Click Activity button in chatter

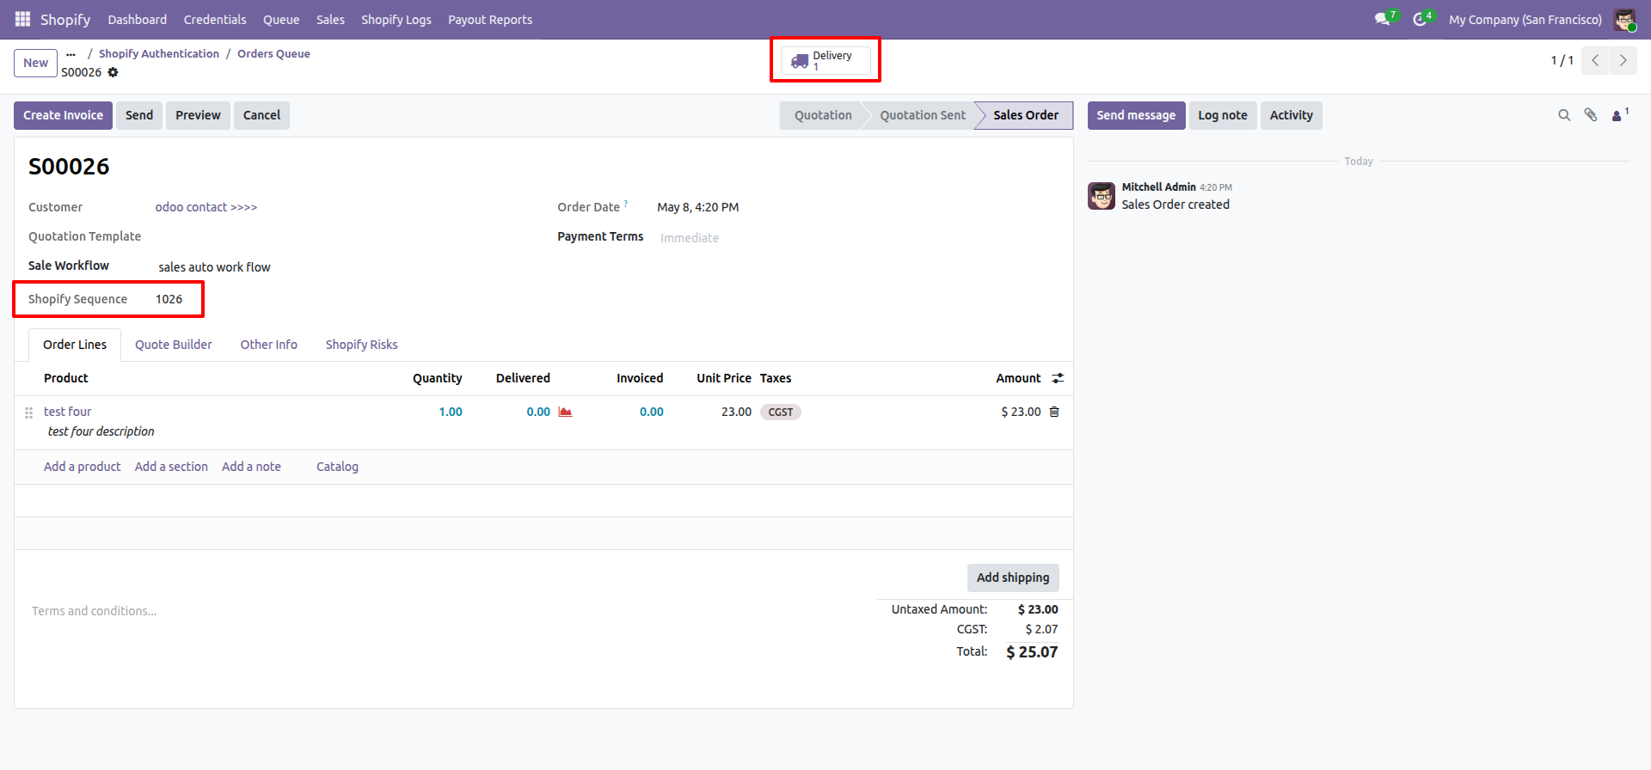pos(1291,115)
